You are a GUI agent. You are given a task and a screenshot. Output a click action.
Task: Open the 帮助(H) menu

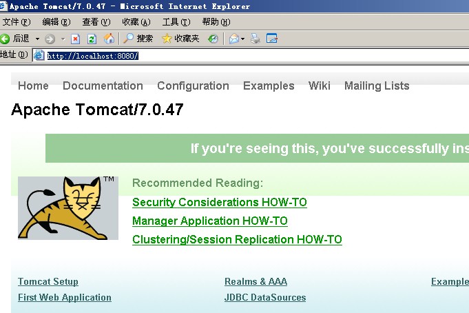(216, 22)
